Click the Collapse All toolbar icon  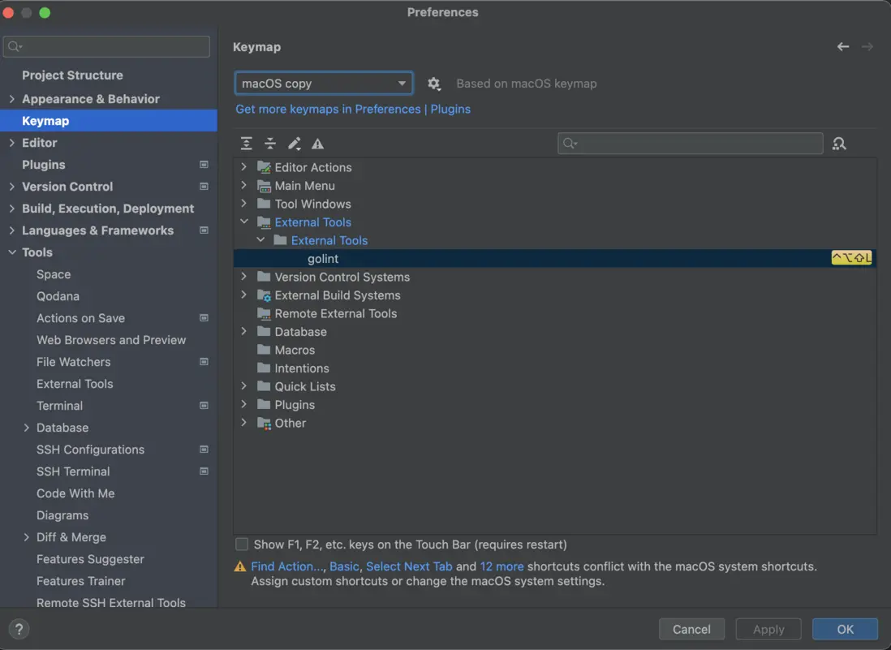click(270, 144)
